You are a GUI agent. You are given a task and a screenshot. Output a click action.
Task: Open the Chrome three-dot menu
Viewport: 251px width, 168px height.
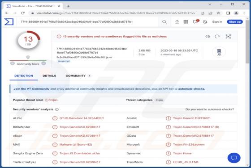pos(244,13)
